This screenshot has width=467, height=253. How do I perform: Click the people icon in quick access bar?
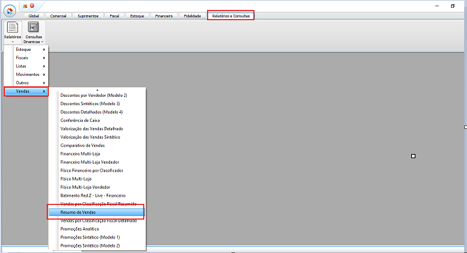(25, 6)
